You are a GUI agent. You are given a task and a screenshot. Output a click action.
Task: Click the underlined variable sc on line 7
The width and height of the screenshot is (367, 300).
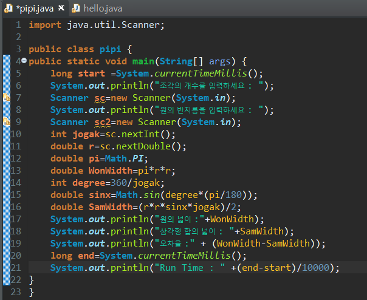[100, 98]
